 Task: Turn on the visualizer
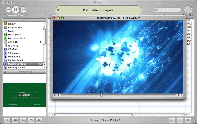[180, 120]
